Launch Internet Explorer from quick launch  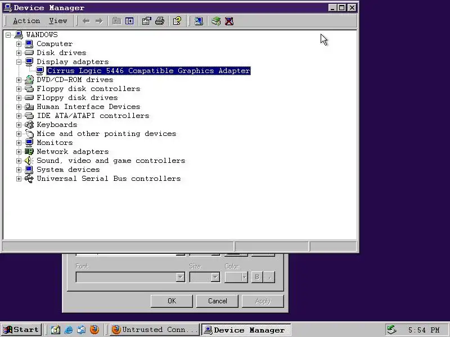tap(68, 330)
